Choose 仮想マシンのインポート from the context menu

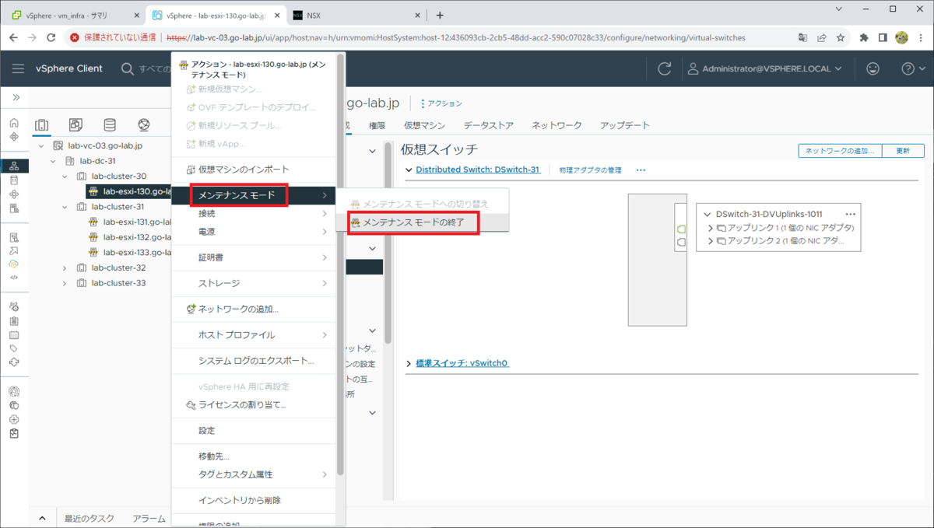[255, 170]
